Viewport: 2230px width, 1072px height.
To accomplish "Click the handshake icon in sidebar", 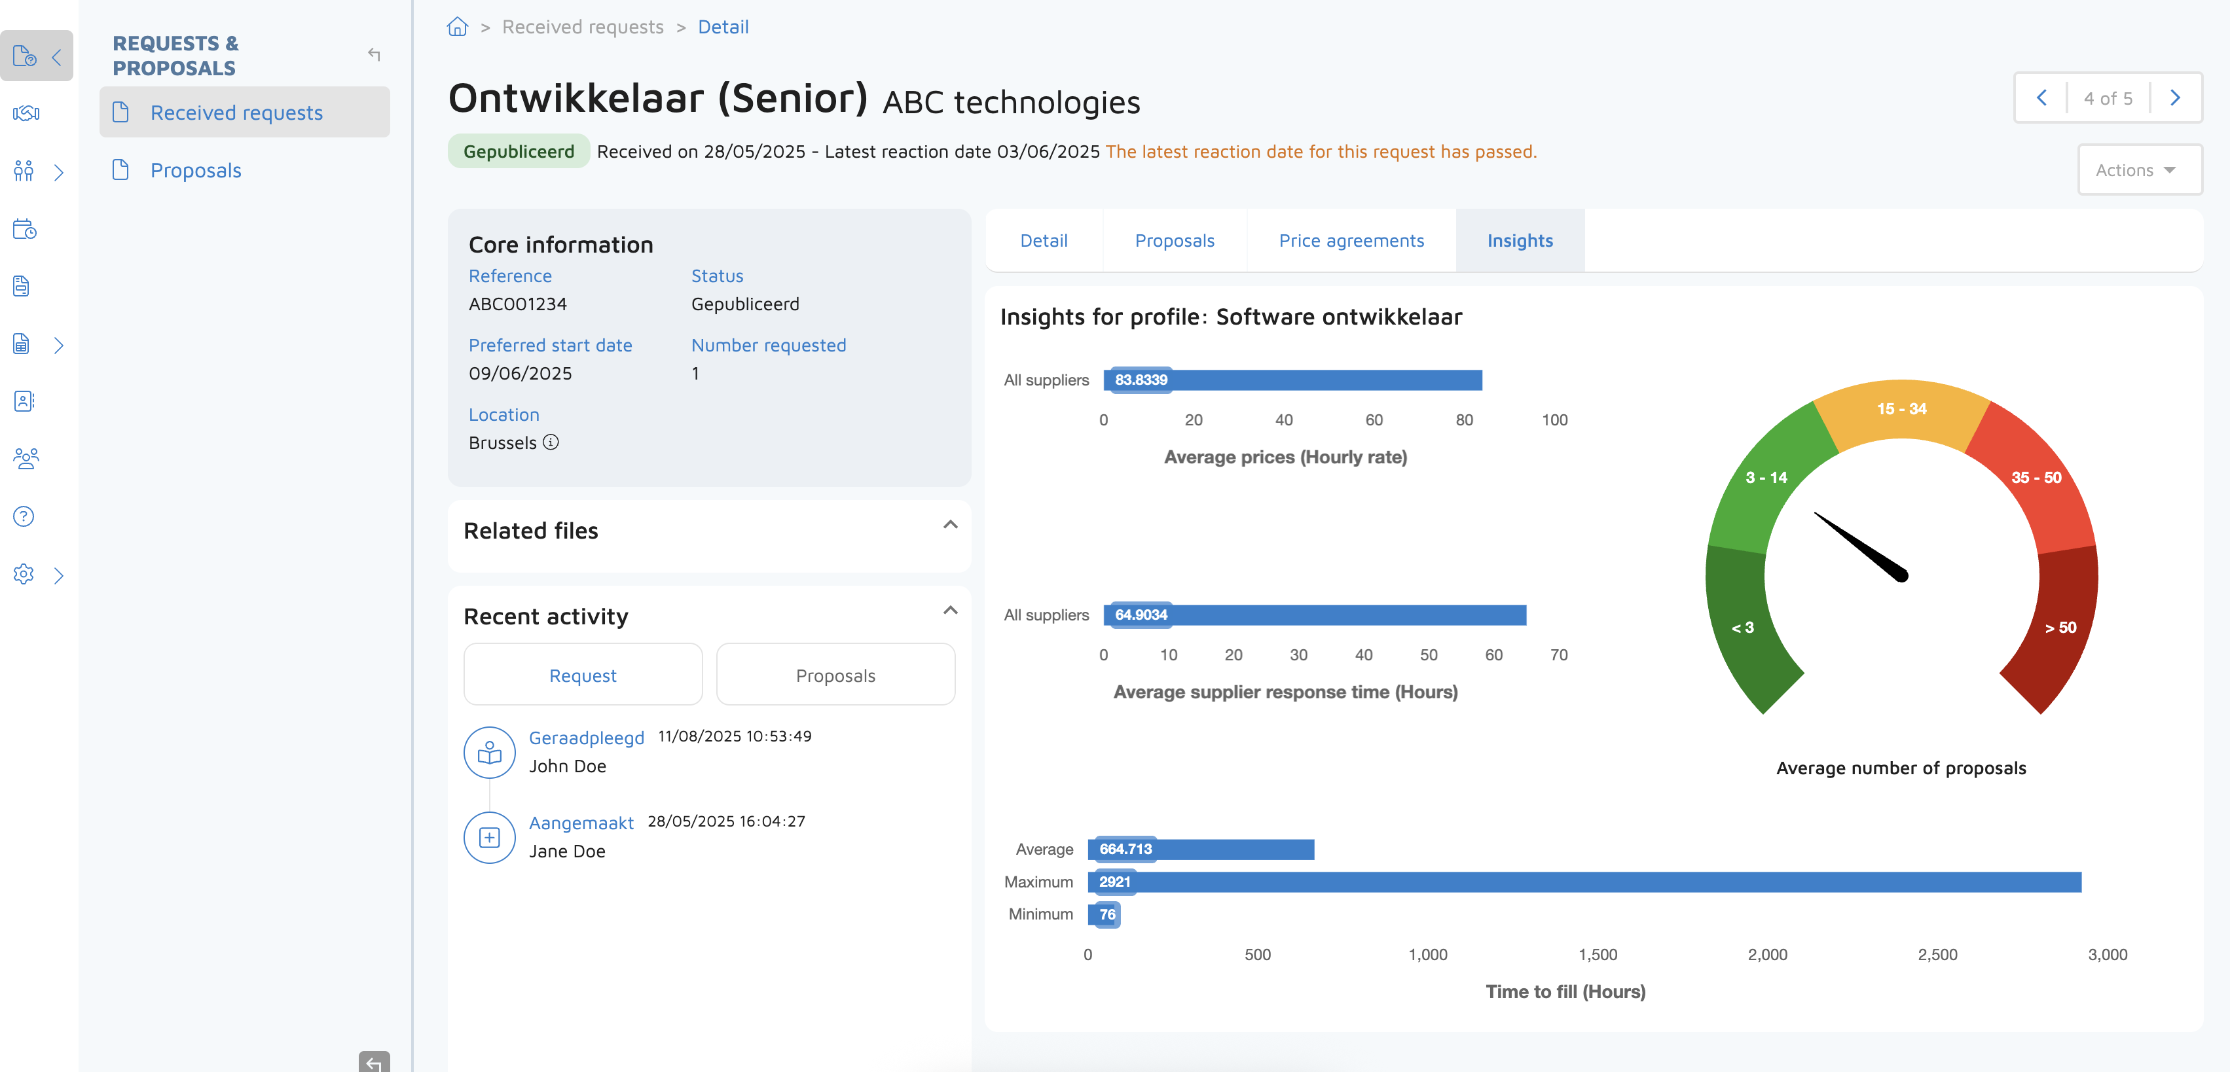I will [x=26, y=113].
